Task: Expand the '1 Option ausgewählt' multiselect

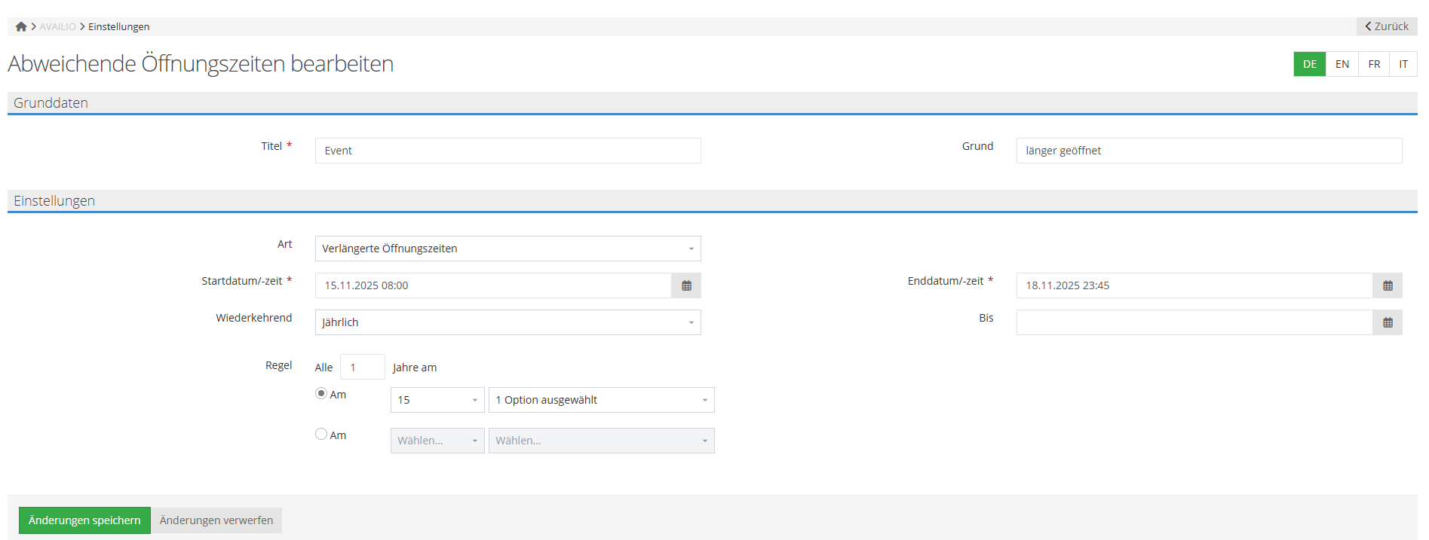Action: point(601,400)
